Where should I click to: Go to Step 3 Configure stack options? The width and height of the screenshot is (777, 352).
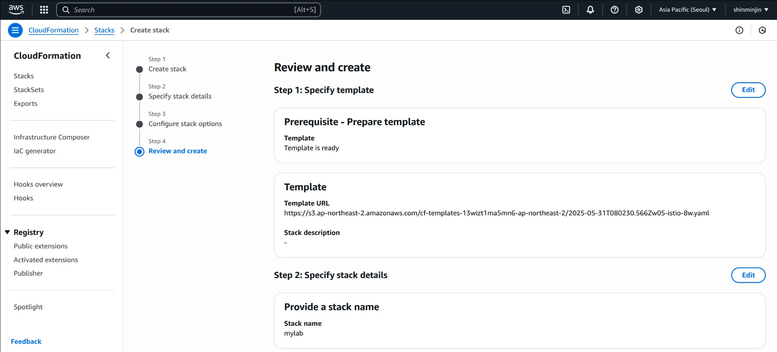click(x=185, y=124)
